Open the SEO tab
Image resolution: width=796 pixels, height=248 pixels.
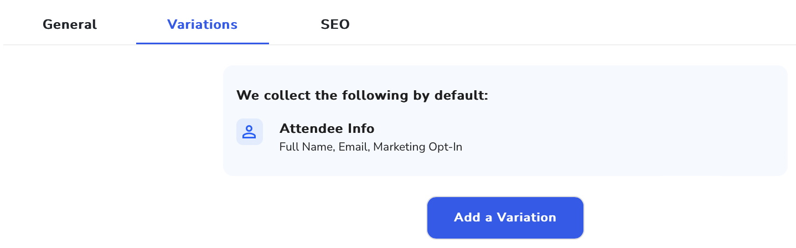tap(335, 24)
